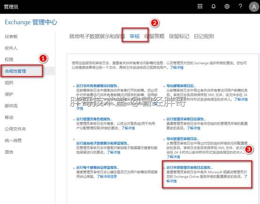The width and height of the screenshot is (260, 204).
Task: Go to 邮件流 in the sidebar
Action: [11, 106]
